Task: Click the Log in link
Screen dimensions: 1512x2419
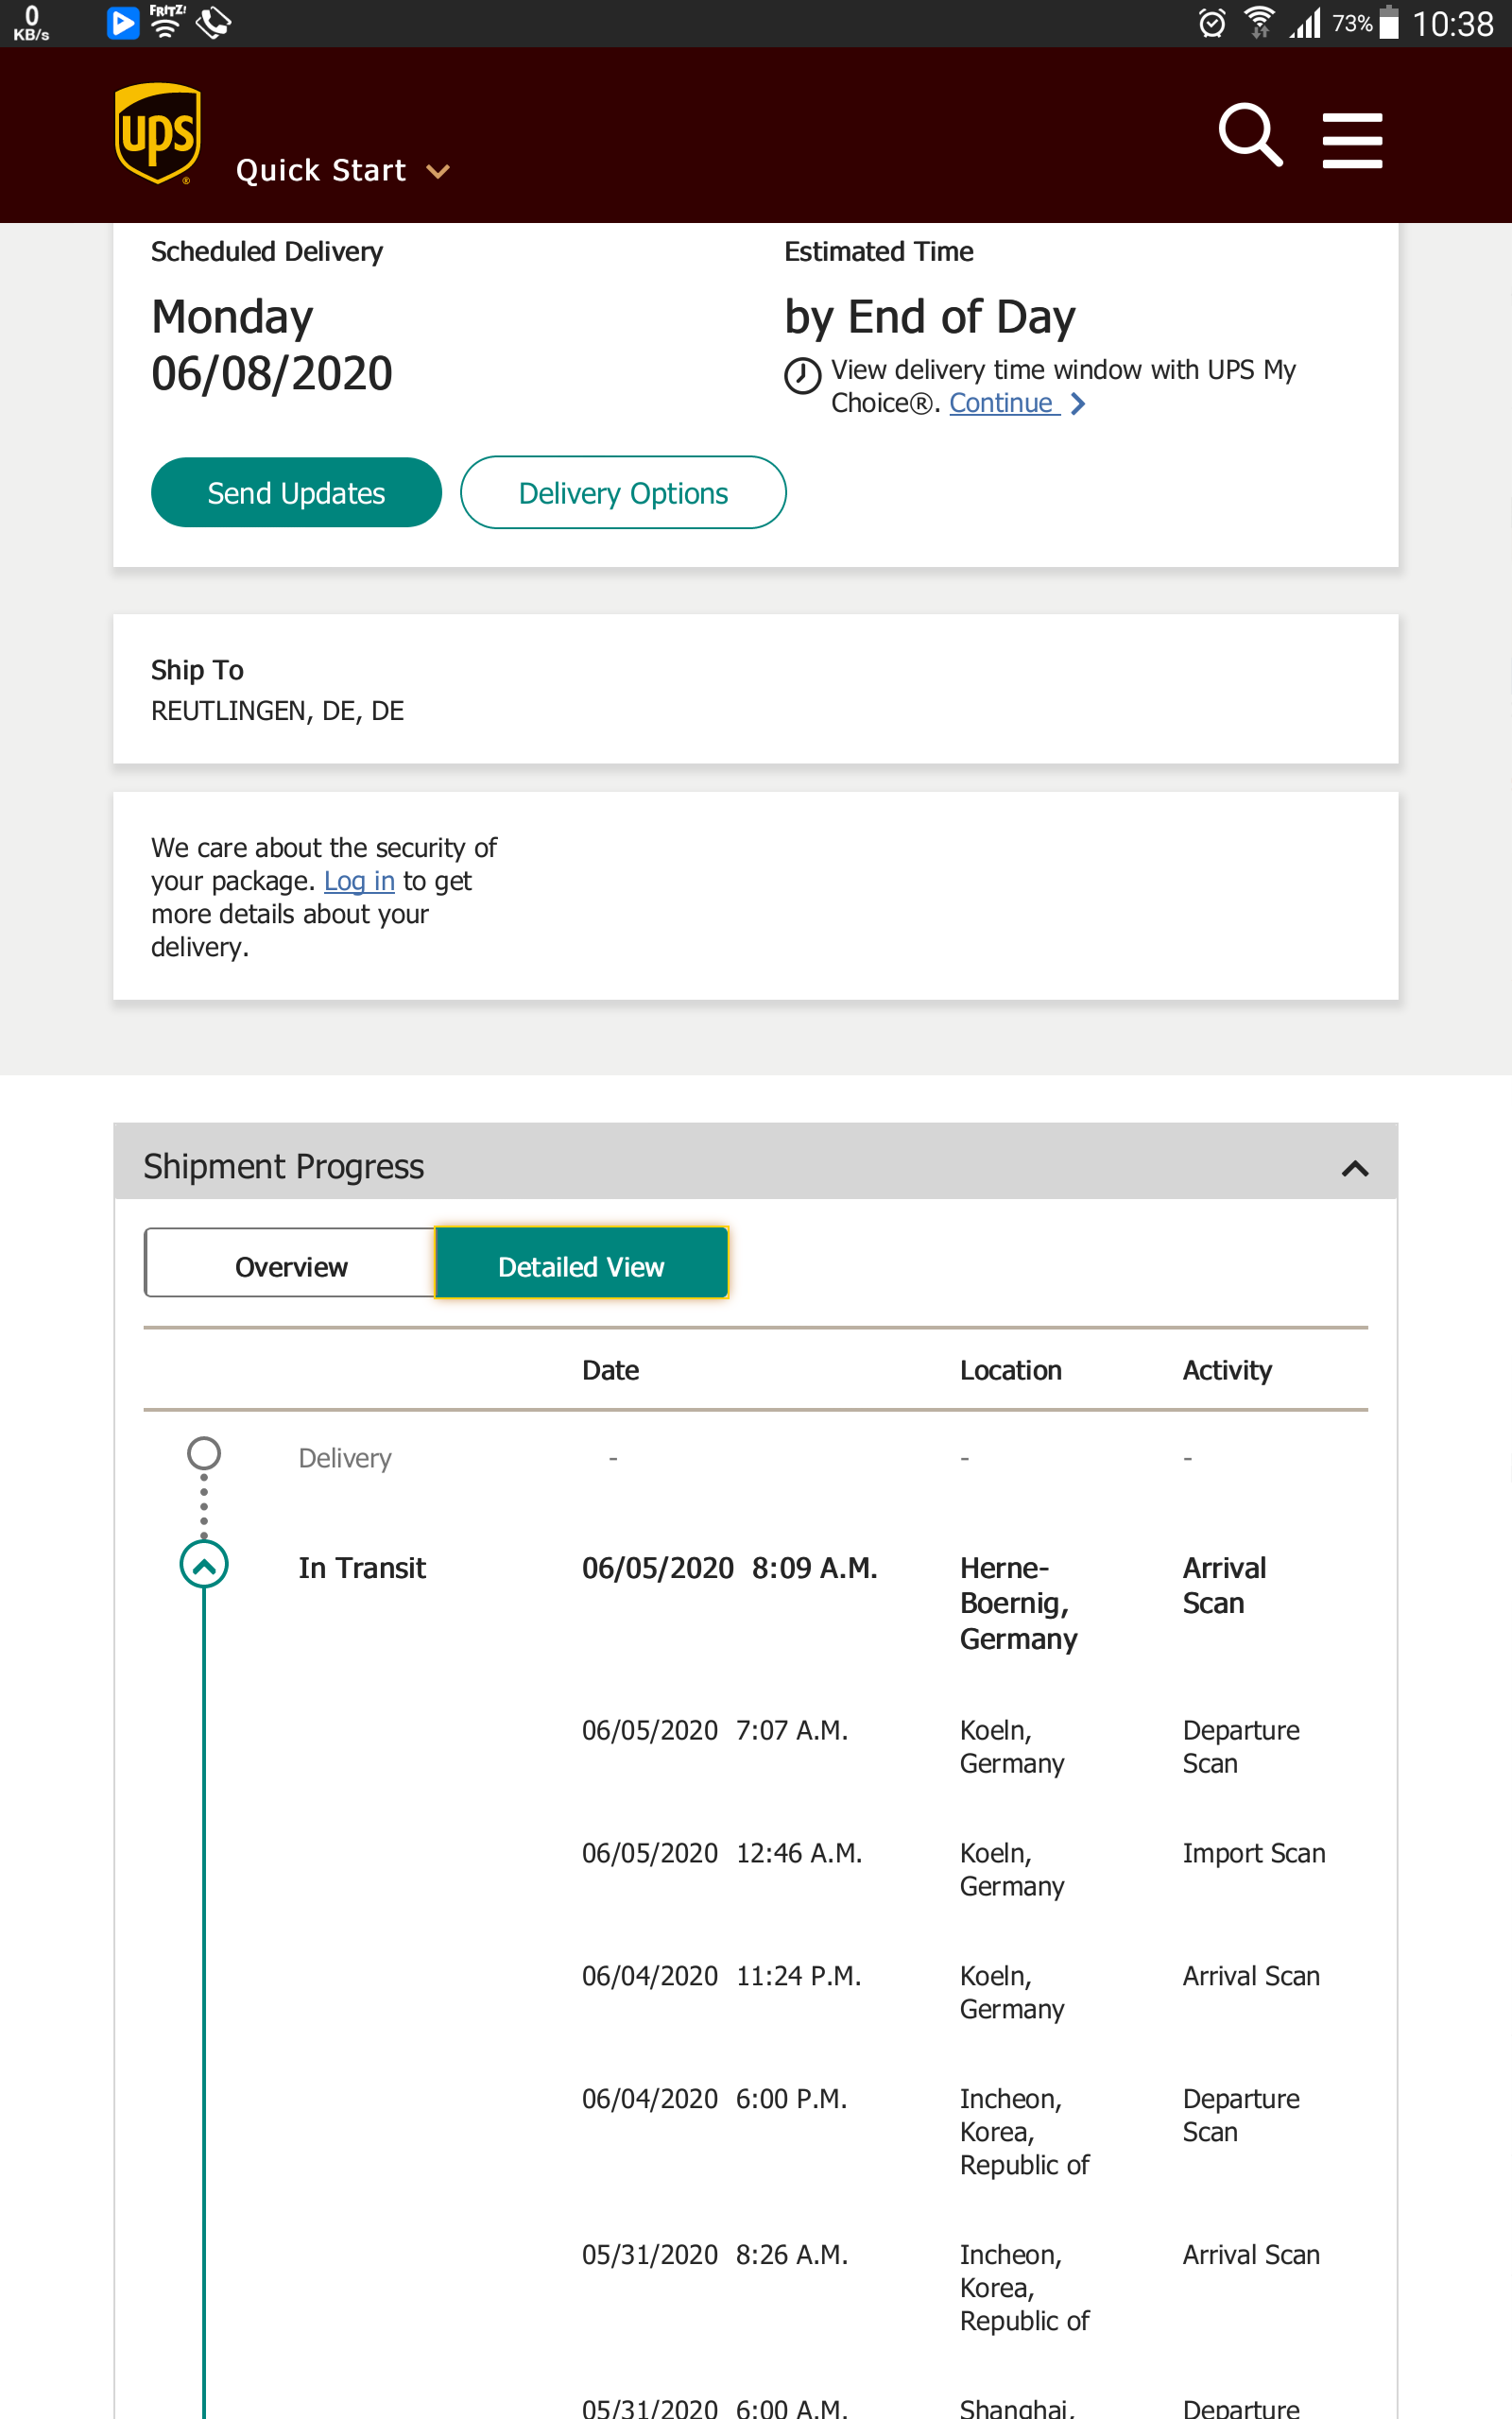Action: coord(359,881)
